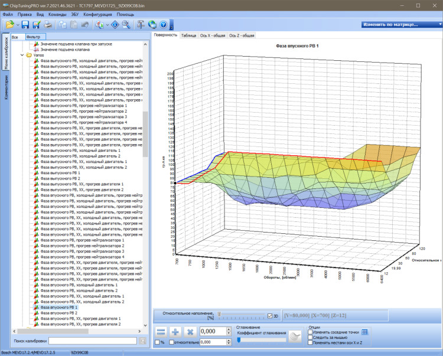Click the multiply (X) value button
Image resolution: width=443 pixels, height=356 pixels.
[x=190, y=332]
